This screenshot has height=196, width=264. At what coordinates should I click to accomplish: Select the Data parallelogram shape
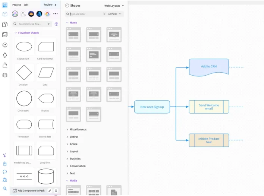coord(46,73)
